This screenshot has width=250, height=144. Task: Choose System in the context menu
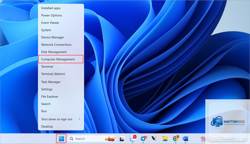61,30
